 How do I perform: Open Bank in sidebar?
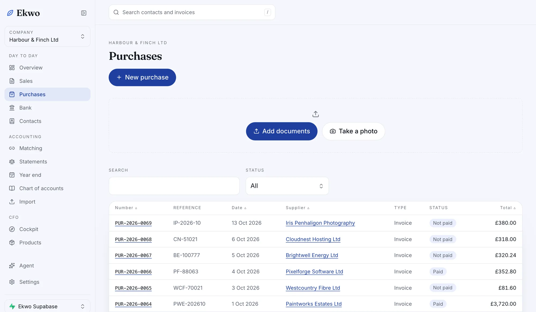coord(47,108)
